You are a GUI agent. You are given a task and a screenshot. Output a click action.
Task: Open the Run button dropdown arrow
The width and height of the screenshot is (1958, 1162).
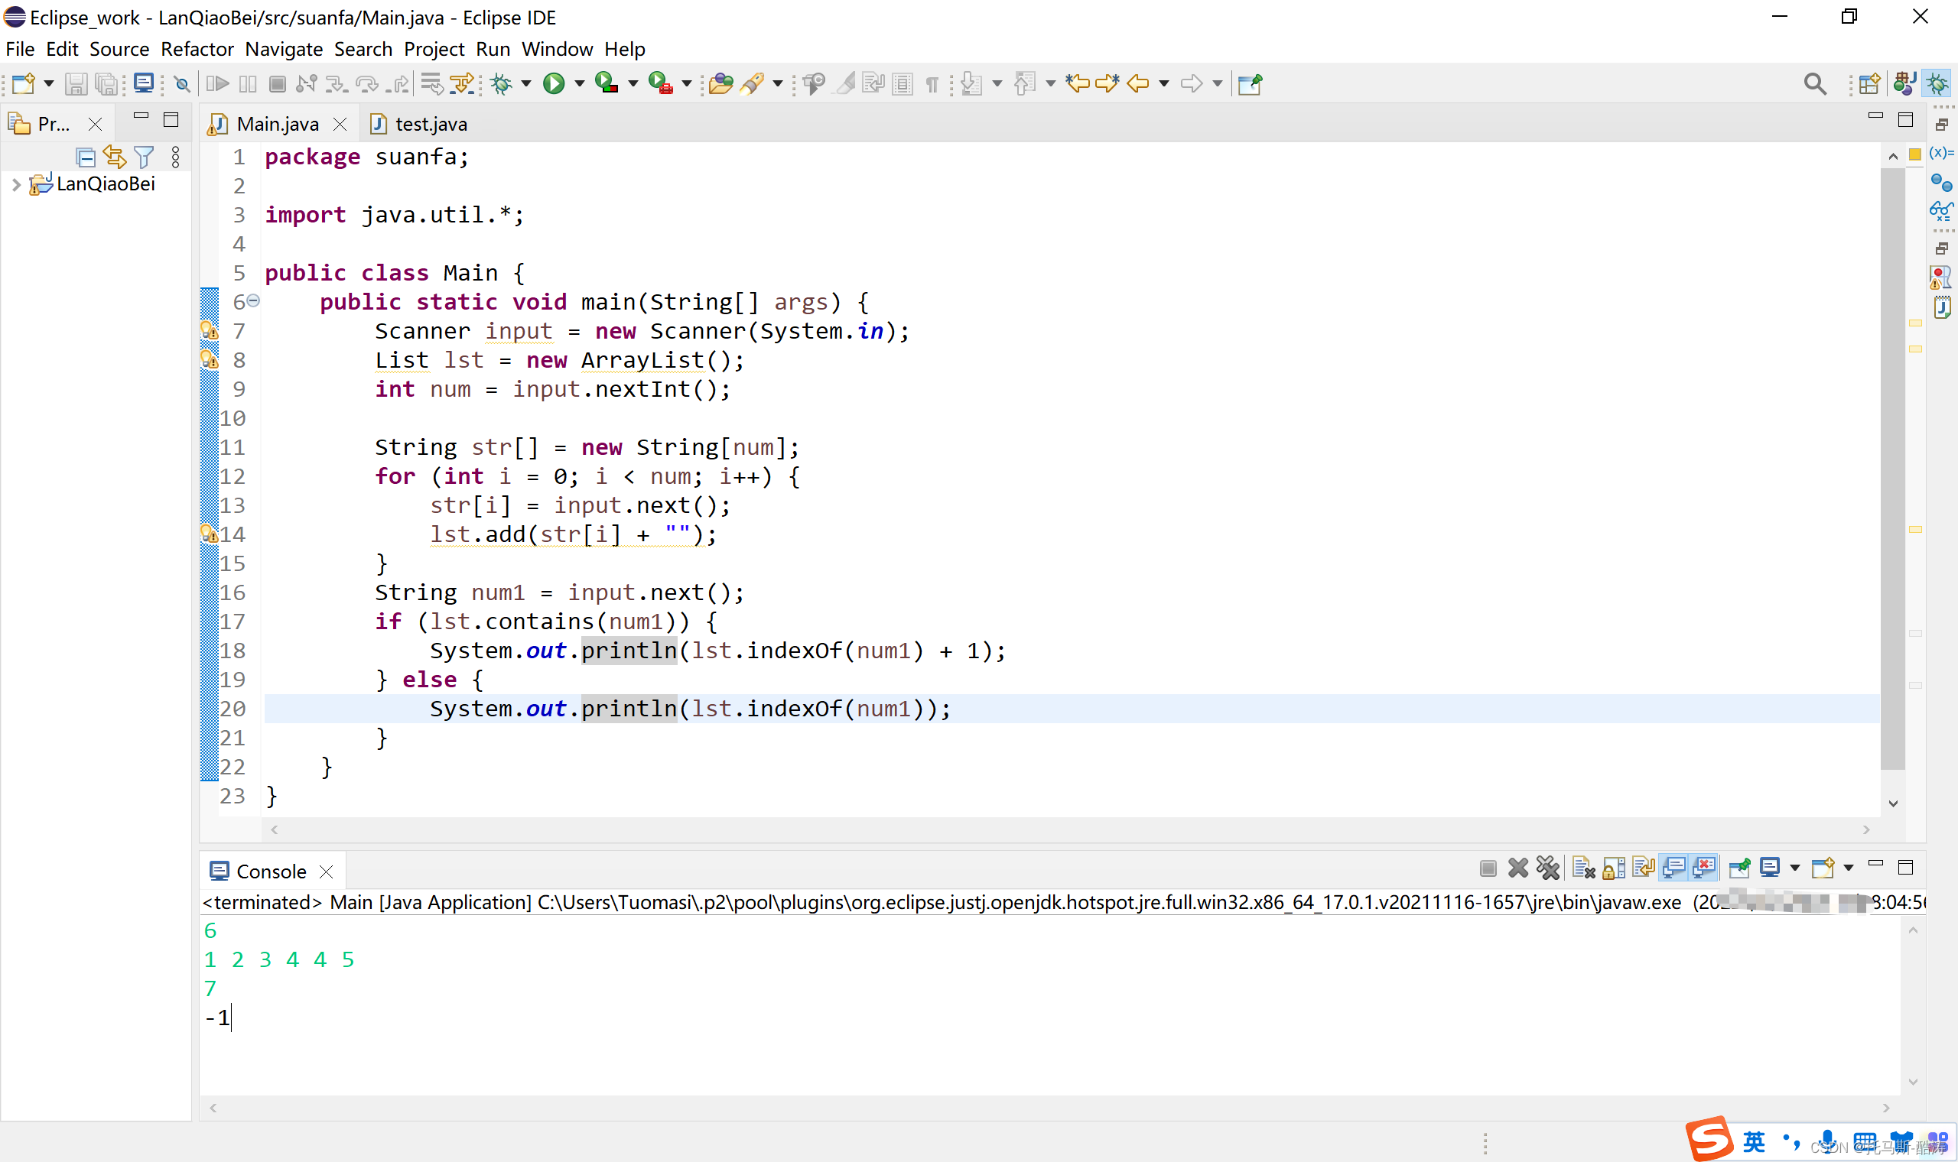pos(580,83)
